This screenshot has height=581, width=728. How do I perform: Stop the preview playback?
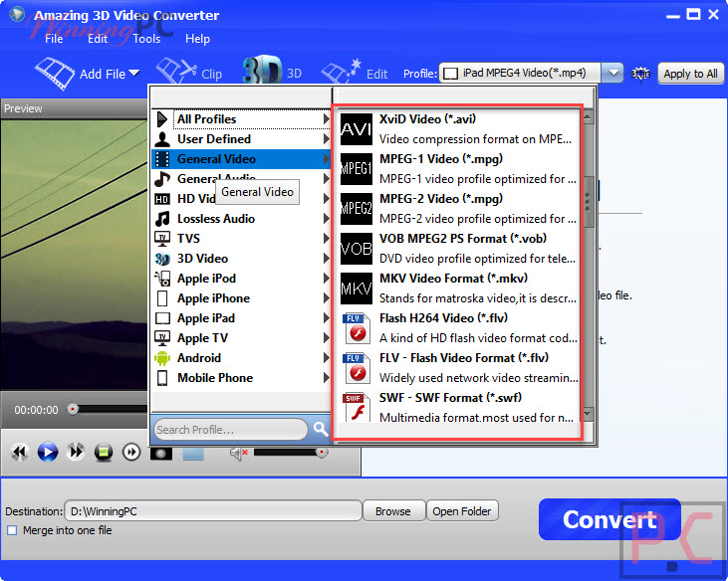click(104, 452)
